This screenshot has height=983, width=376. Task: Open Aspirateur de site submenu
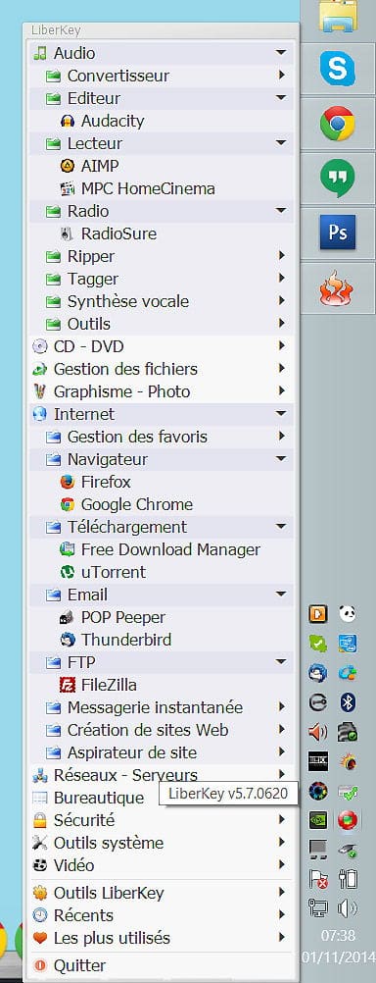[161, 752]
